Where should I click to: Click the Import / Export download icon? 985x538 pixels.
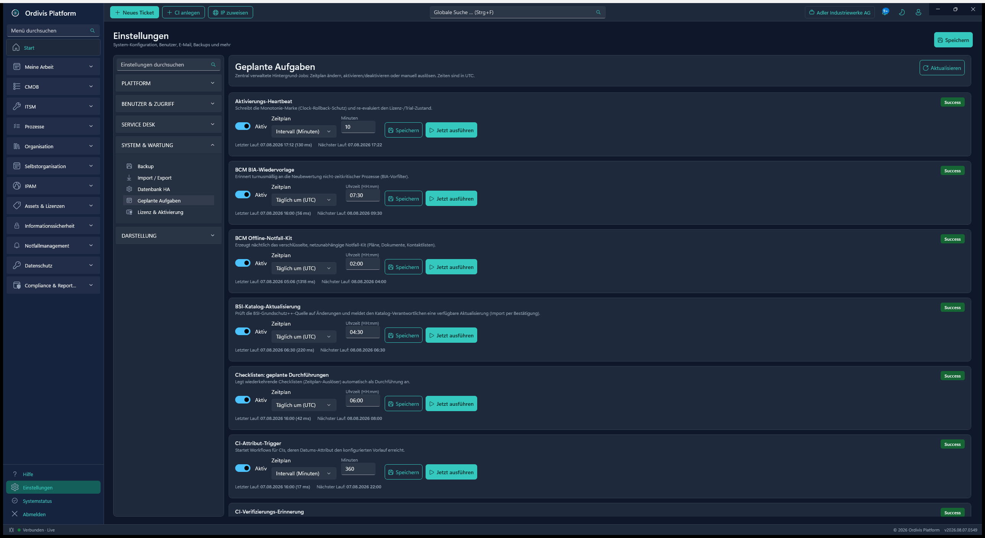[x=129, y=178]
